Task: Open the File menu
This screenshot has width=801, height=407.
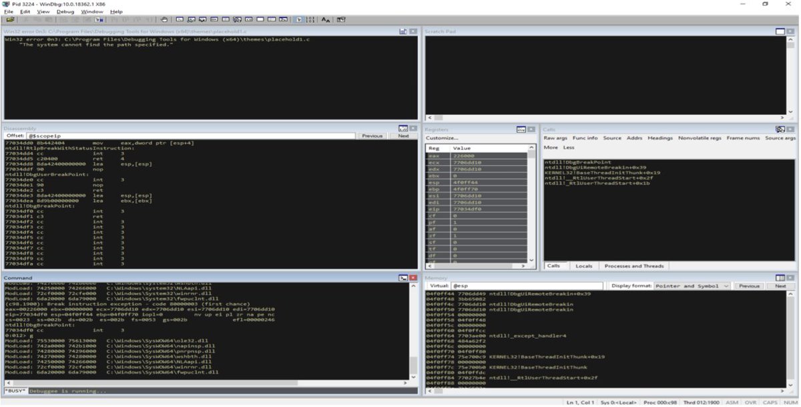Action: tap(9, 11)
